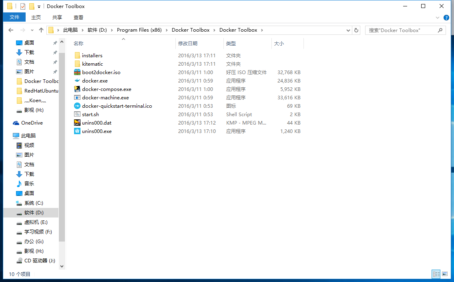The height and width of the screenshot is (282, 454).
Task: Click the Up directory arrow icon
Action: coord(41,30)
